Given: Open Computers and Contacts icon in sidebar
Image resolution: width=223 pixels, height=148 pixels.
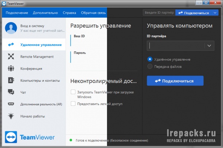Looking at the screenshot, I should pyautogui.click(x=11, y=80).
